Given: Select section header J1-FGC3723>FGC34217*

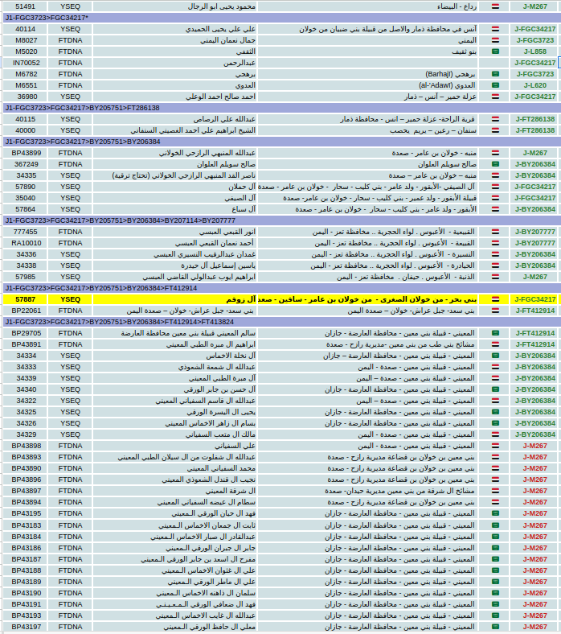Looking at the screenshot, I should pyautogui.click(x=281, y=18).
